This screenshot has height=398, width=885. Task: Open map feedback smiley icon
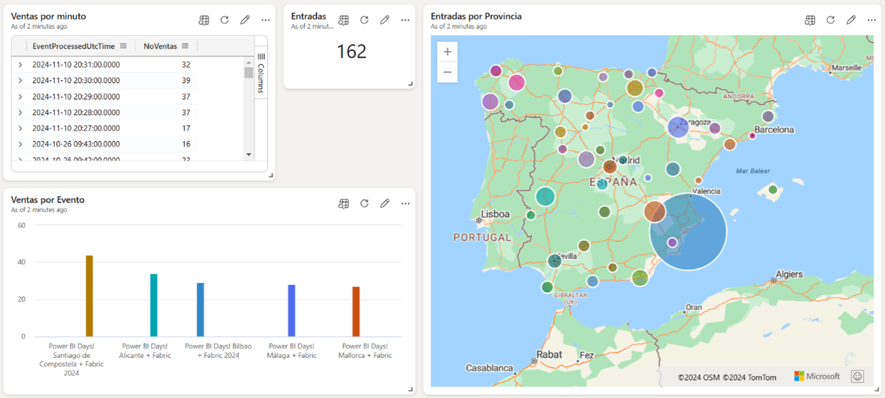coord(857,376)
